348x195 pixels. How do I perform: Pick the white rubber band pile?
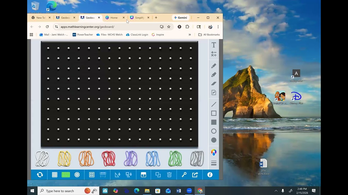(42, 159)
